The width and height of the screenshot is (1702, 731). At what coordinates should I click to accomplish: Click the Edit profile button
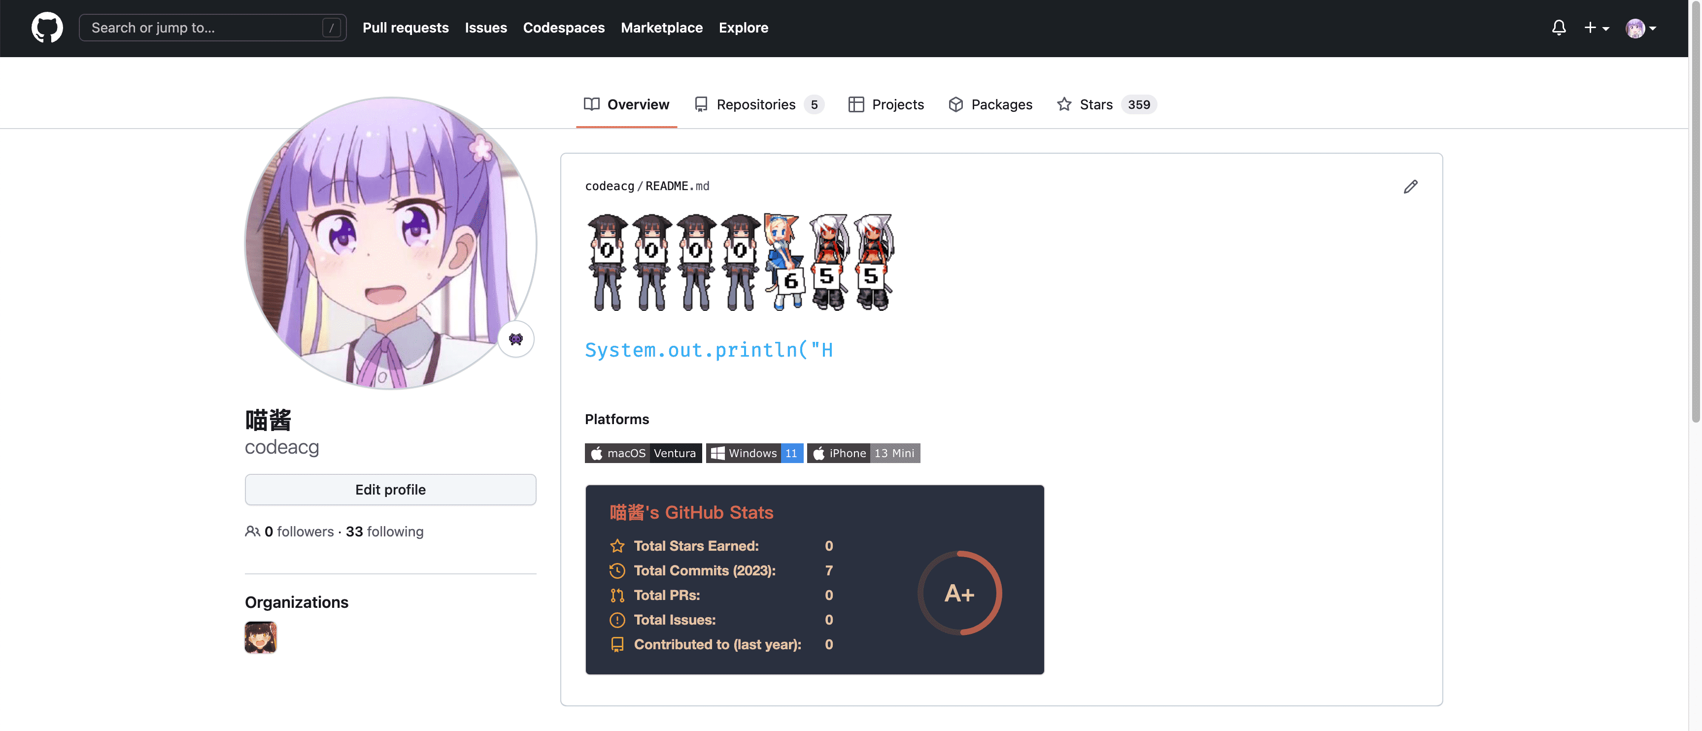pyautogui.click(x=390, y=490)
